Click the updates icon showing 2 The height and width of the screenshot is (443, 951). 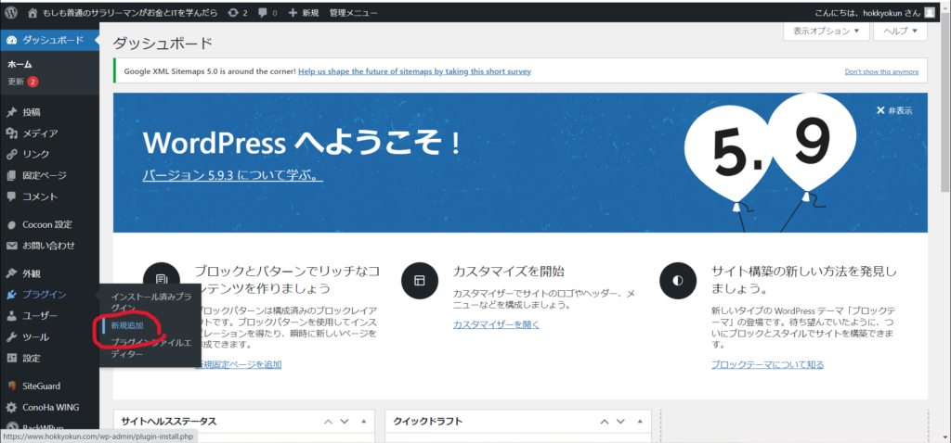237,12
